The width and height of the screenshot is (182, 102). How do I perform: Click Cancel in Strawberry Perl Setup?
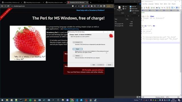click(x=109, y=65)
